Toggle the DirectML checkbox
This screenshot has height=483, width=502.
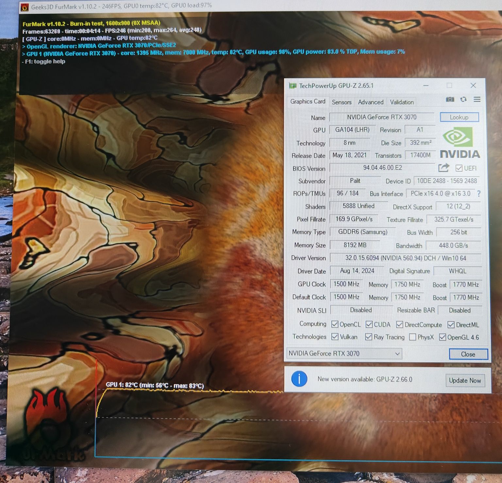[451, 324]
